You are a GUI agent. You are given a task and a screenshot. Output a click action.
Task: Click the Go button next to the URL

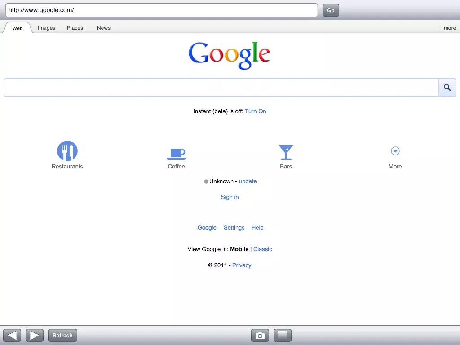click(x=331, y=10)
